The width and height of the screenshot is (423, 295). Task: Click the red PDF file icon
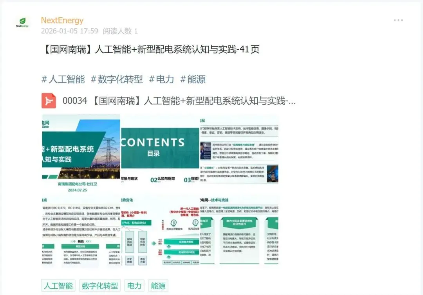pyautogui.click(x=49, y=101)
